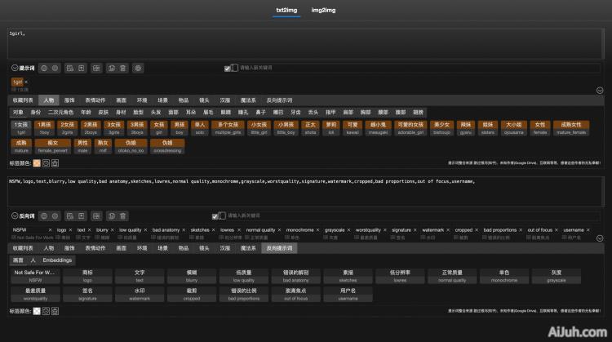This screenshot has width=612, height=342.
Task: Open history icon in negative prompt toolbar
Action: pyautogui.click(x=70, y=216)
